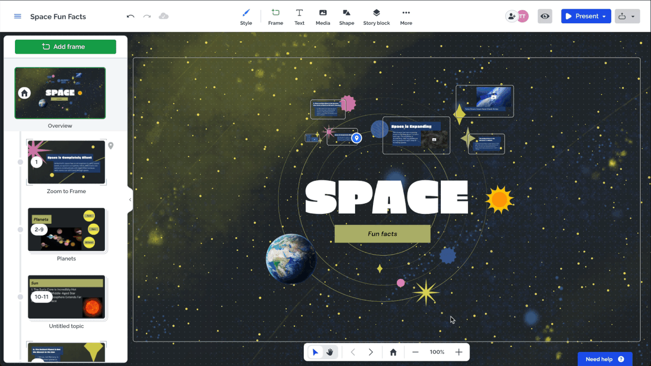
Task: Select the Fun facts subtitle box
Action: click(x=382, y=234)
